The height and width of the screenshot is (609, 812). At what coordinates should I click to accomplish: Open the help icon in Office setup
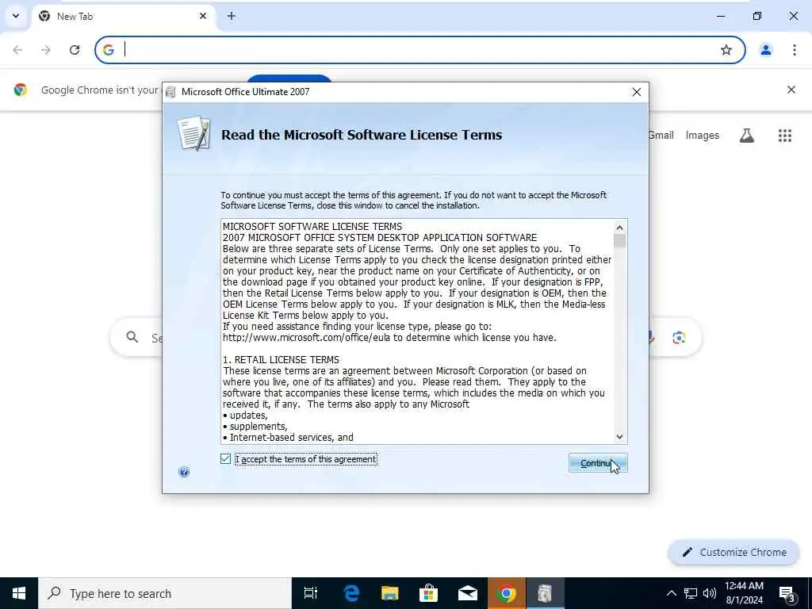(184, 472)
